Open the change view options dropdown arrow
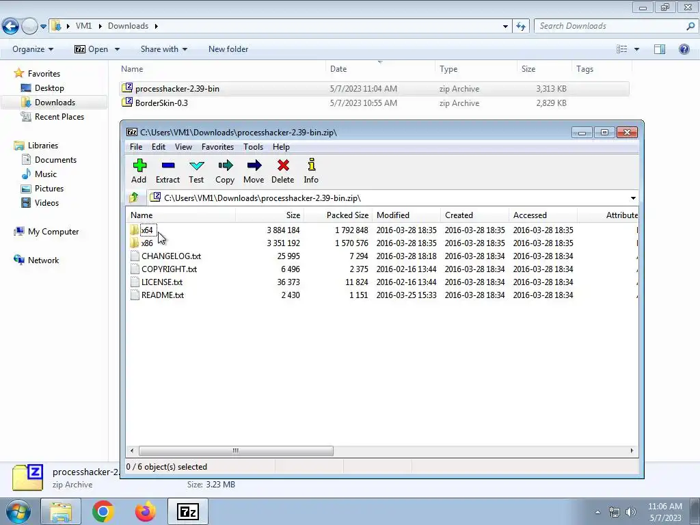This screenshot has width=700, height=525. pos(636,49)
